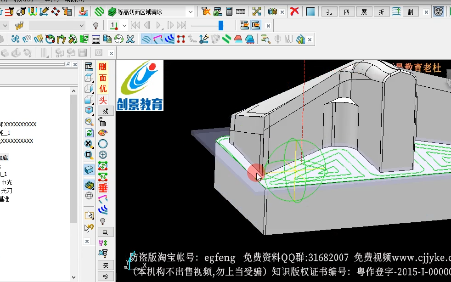Viewport: 451px width, 282px height.
Task: Click the stock model toolbar close X
Action: [x=111, y=53]
